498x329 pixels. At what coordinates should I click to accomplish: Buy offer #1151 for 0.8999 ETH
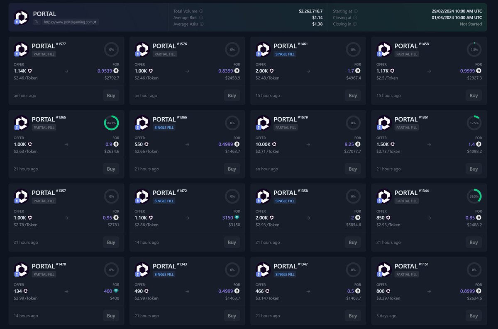(x=474, y=315)
